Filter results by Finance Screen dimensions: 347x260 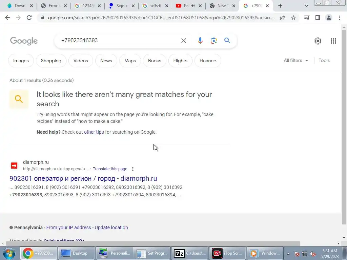point(208,61)
